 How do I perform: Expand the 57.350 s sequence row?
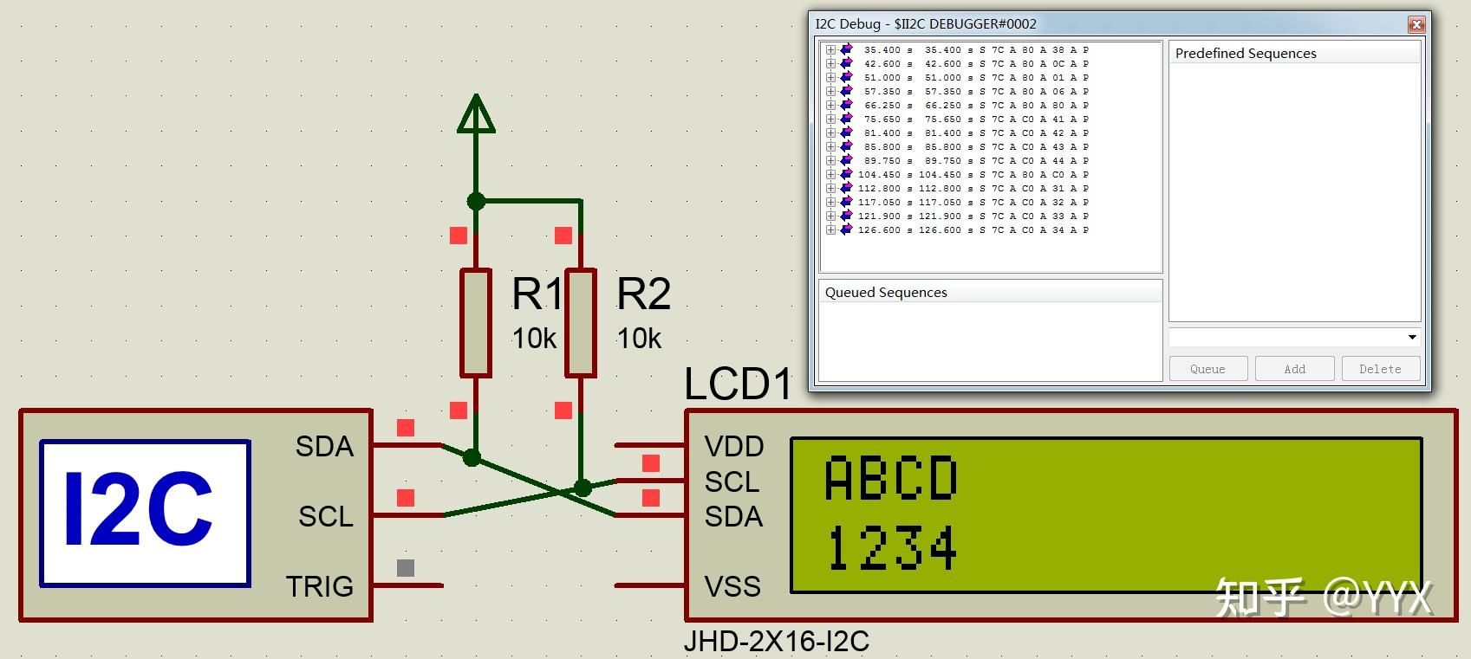coord(830,92)
